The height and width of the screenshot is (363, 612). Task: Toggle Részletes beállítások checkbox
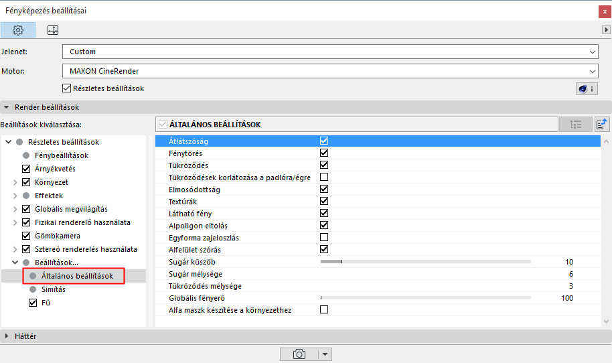pyautogui.click(x=67, y=88)
